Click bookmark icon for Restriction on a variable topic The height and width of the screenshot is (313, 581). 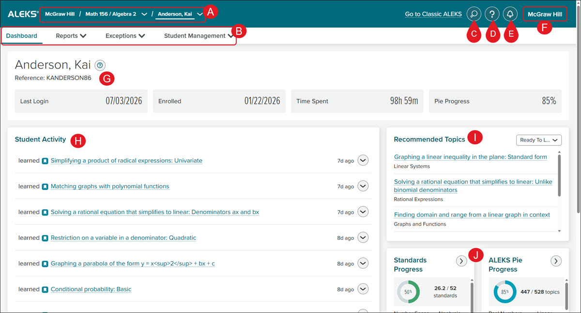point(45,238)
